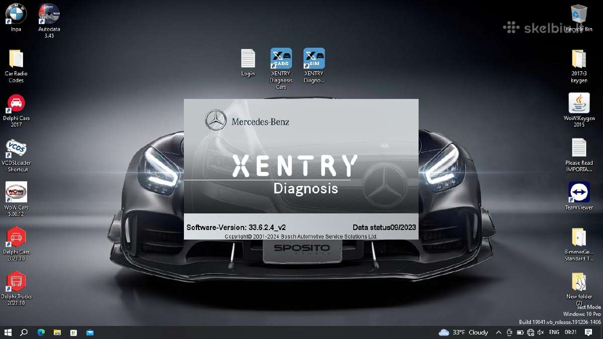The image size is (603, 339).
Task: Open Mail app from taskbar
Action: (x=89, y=332)
